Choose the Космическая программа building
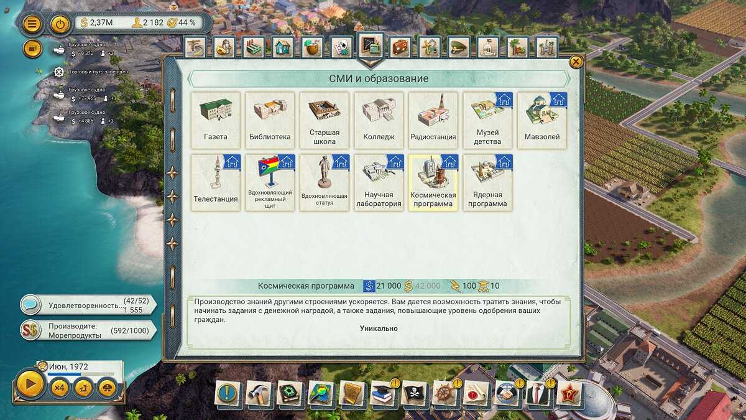 pos(433,182)
